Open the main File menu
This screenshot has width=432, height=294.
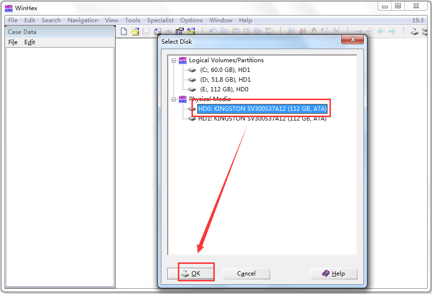tap(13, 20)
